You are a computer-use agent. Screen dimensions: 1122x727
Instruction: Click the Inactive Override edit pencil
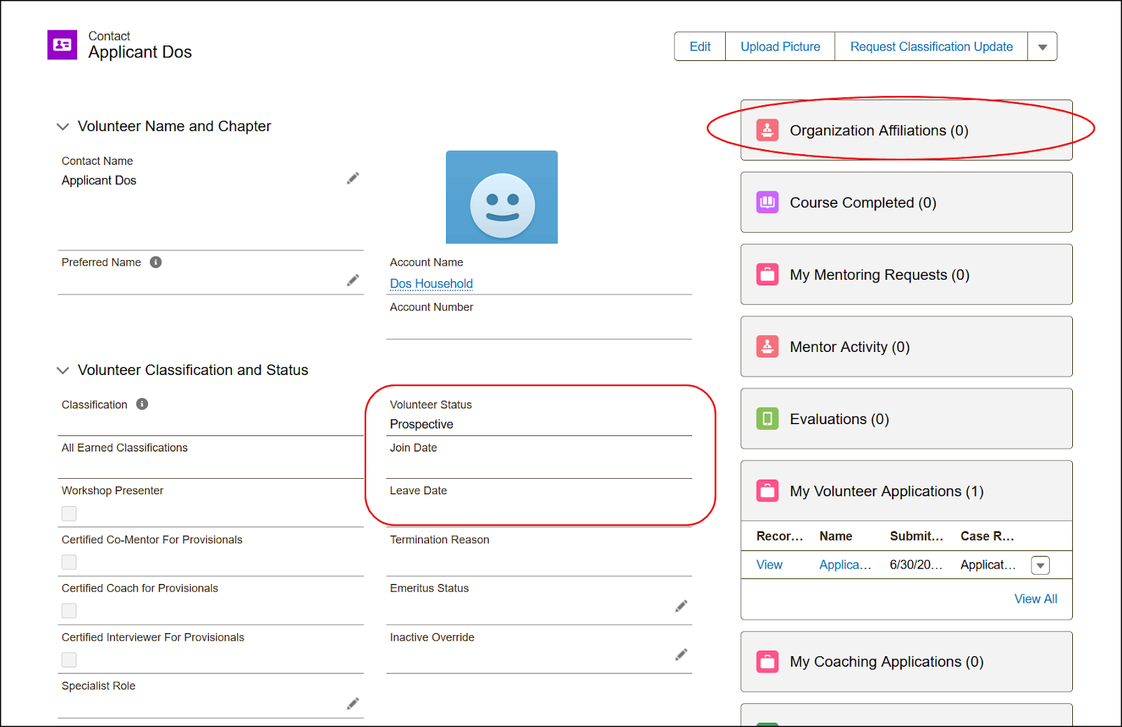681,655
